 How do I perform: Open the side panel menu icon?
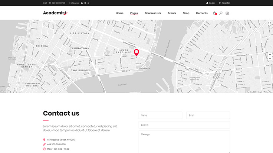(227, 13)
